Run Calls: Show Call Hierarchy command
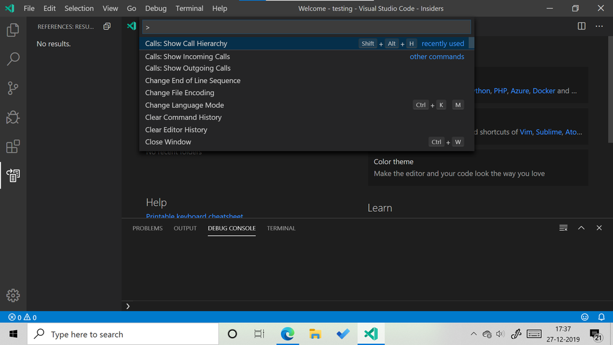The height and width of the screenshot is (345, 613). pos(307,44)
